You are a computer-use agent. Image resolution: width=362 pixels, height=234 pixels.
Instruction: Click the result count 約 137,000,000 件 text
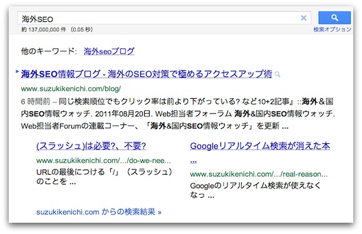pos(44,29)
